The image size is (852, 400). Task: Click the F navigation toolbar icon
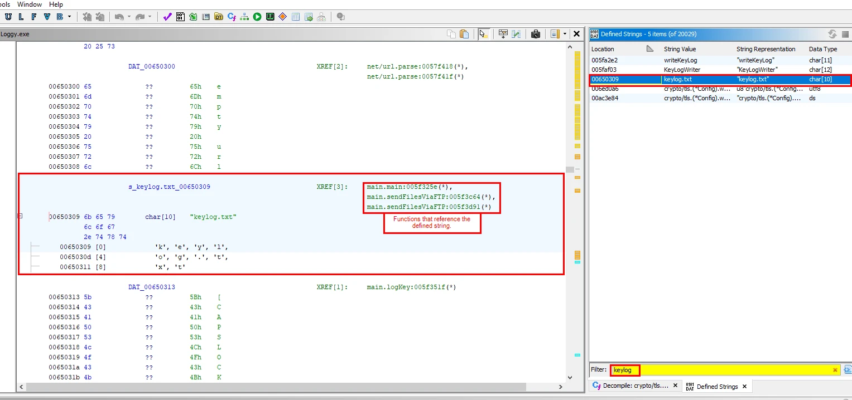33,17
